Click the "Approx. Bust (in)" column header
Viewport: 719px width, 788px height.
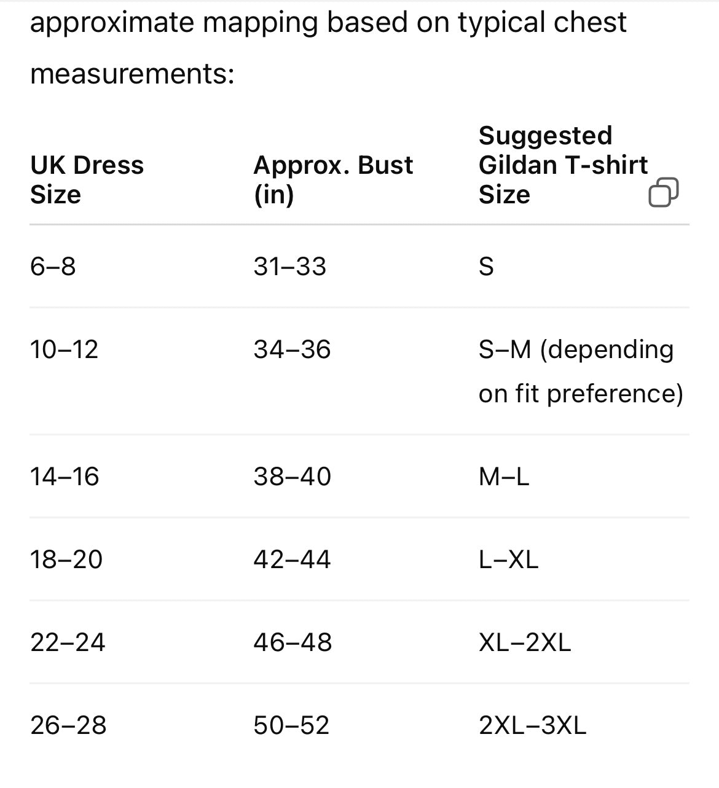[333, 180]
